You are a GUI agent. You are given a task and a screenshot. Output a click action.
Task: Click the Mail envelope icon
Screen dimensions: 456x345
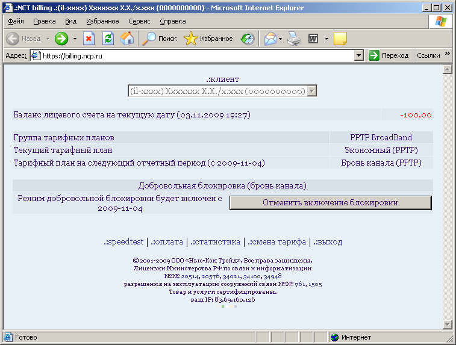270,39
